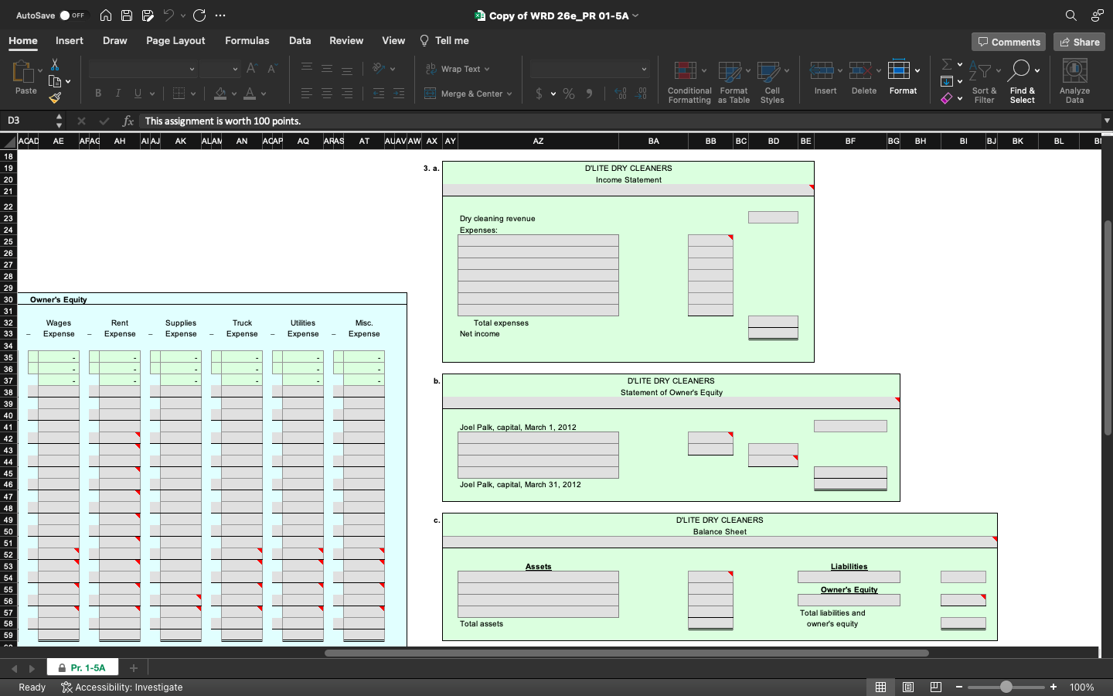The height and width of the screenshot is (696, 1113).
Task: Open Find & Select
Action: pos(1022,82)
